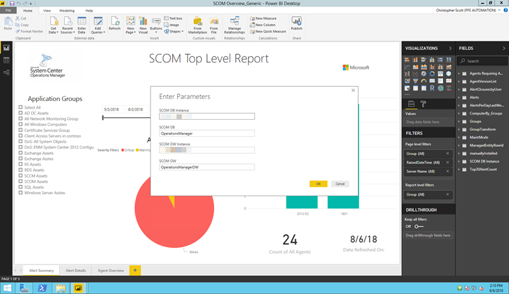Open the Fields well pane icon
Viewport: 509px width, 294px height.
(x=411, y=104)
